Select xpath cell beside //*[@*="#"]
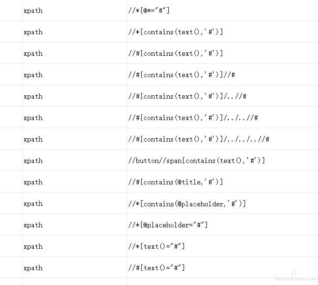The image size is (318, 285). tap(75, 10)
